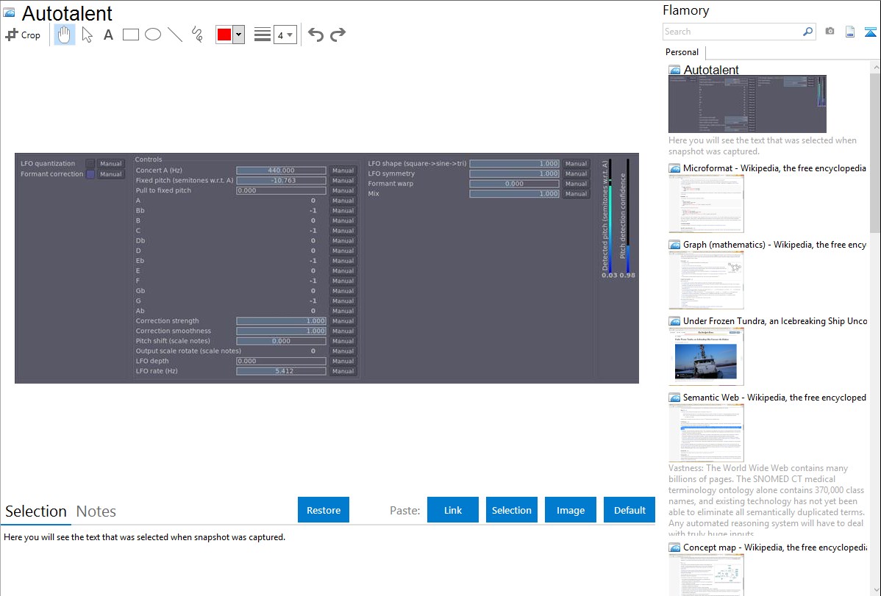The height and width of the screenshot is (596, 881).
Task: Open the line width dropdown showing 4
Action: (x=285, y=35)
